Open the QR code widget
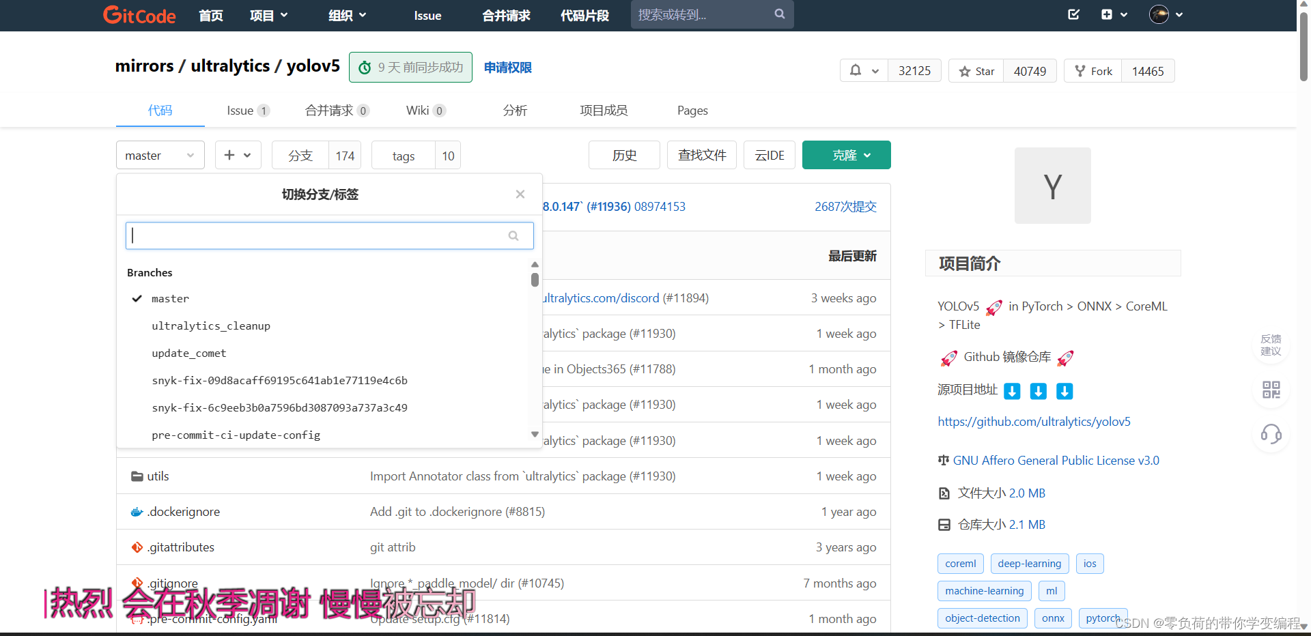 (1271, 390)
